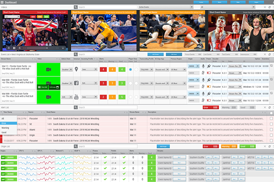Click red alert count 4 in Mat 11 row
The width and height of the screenshot is (274, 182).
click(x=103, y=70)
